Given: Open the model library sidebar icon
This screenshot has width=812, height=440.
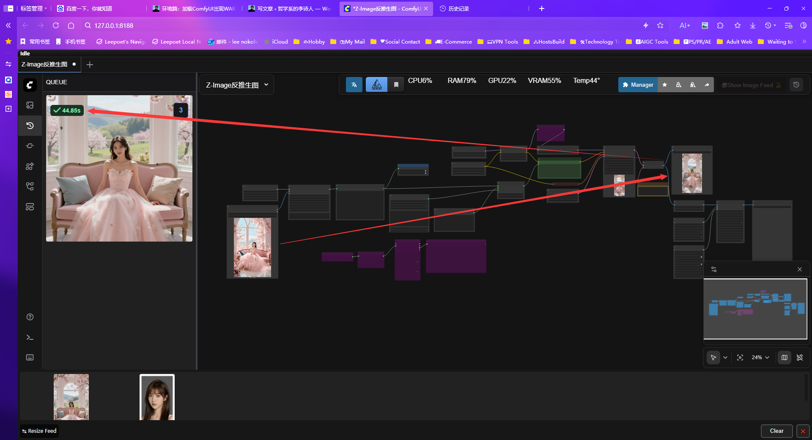Looking at the screenshot, I should tap(30, 166).
